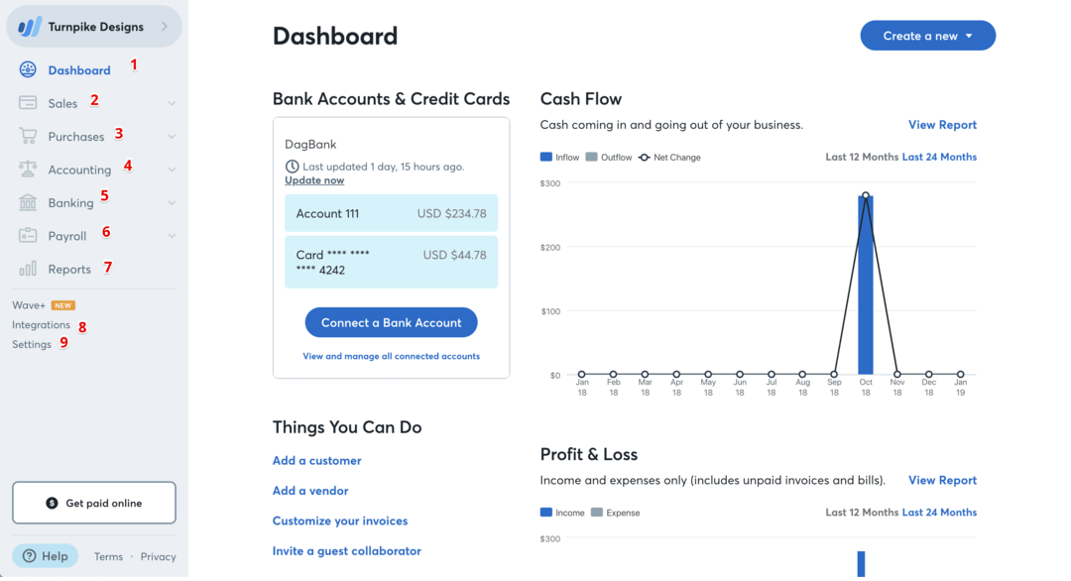1071x581 pixels.
Task: Switch Cash Flow to Last 24 Months
Action: pyautogui.click(x=939, y=156)
